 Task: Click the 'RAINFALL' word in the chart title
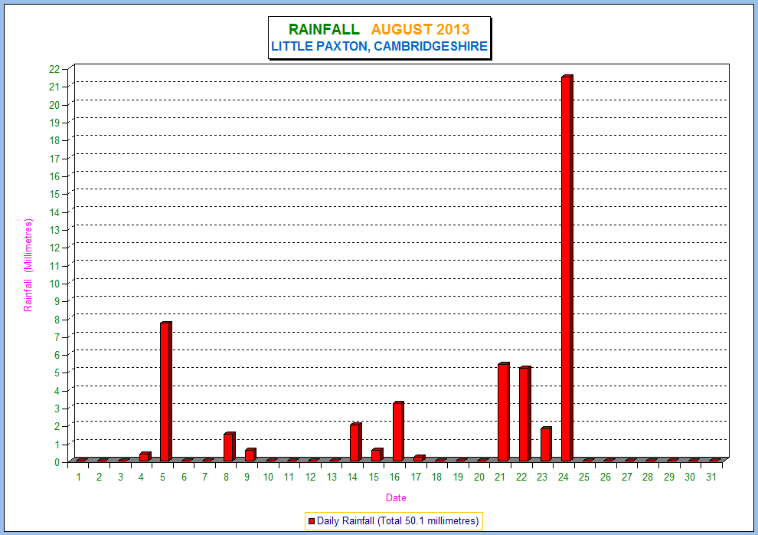[324, 29]
